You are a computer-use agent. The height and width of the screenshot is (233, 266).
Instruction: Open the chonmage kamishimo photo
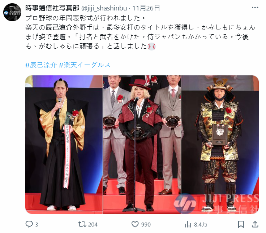[64, 145]
